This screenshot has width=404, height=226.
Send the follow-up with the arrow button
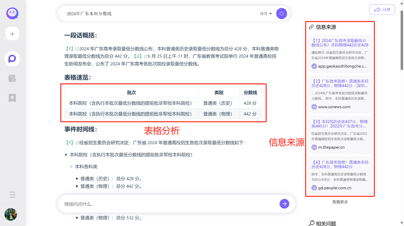coord(284,204)
